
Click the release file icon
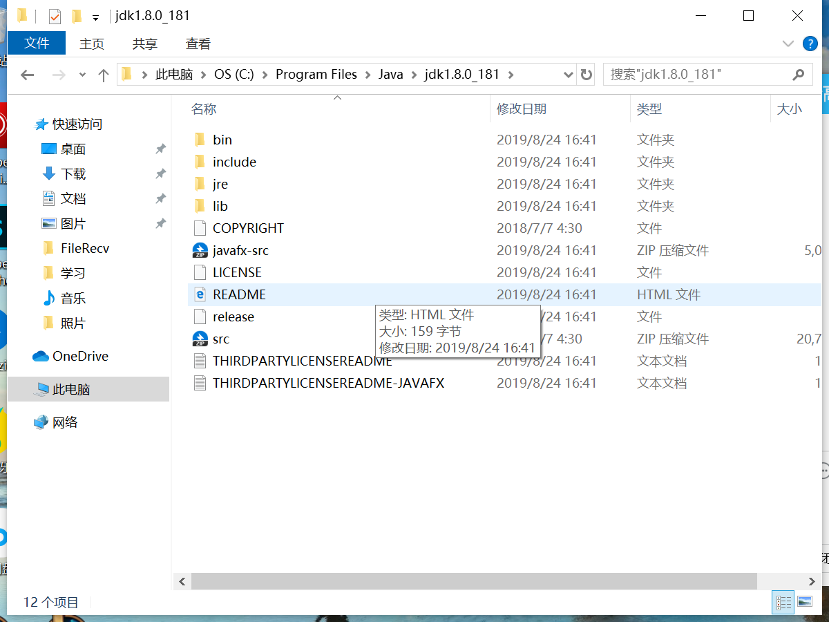point(200,317)
